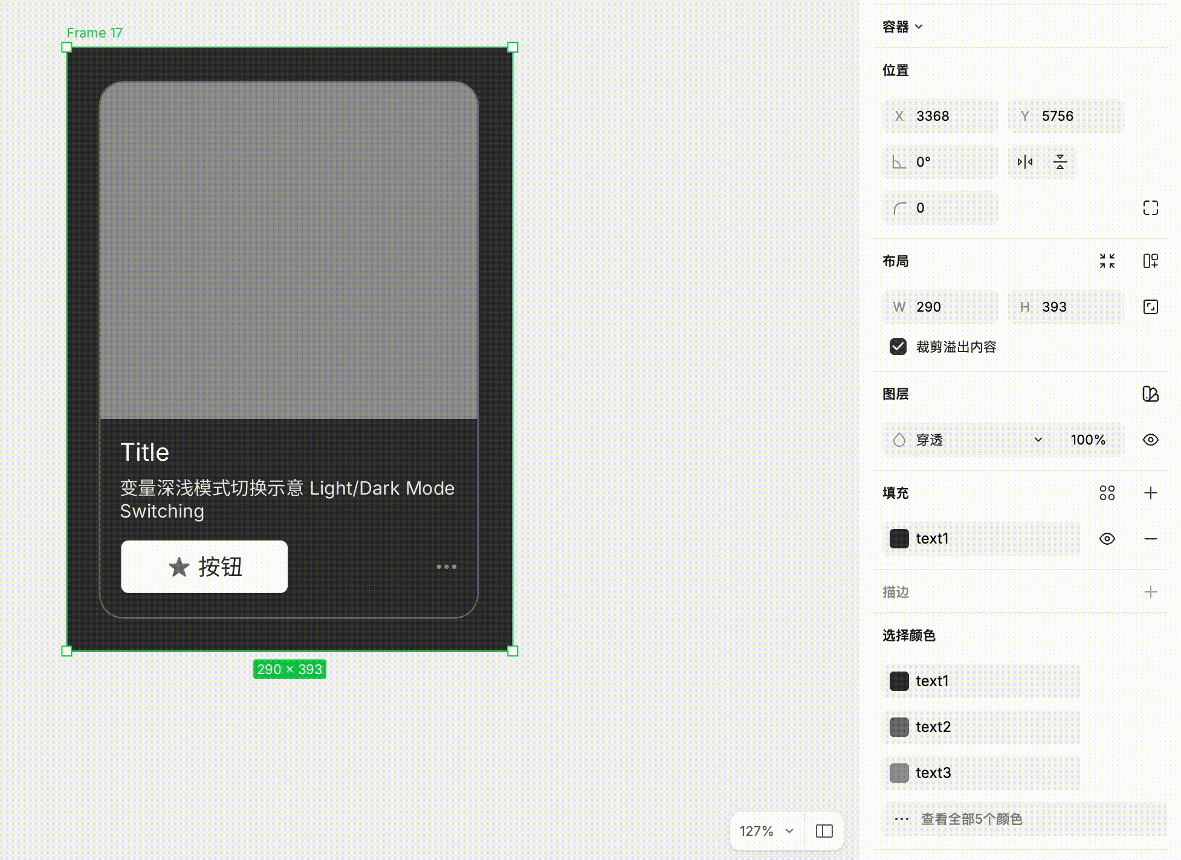
Task: Click the text1 fill color swatch
Action: 899,539
